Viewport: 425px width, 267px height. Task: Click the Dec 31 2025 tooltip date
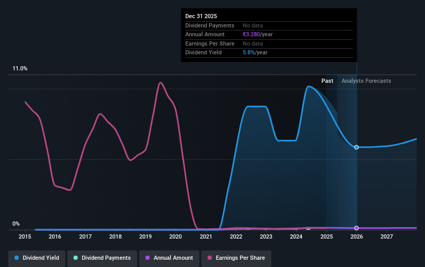tap(201, 16)
